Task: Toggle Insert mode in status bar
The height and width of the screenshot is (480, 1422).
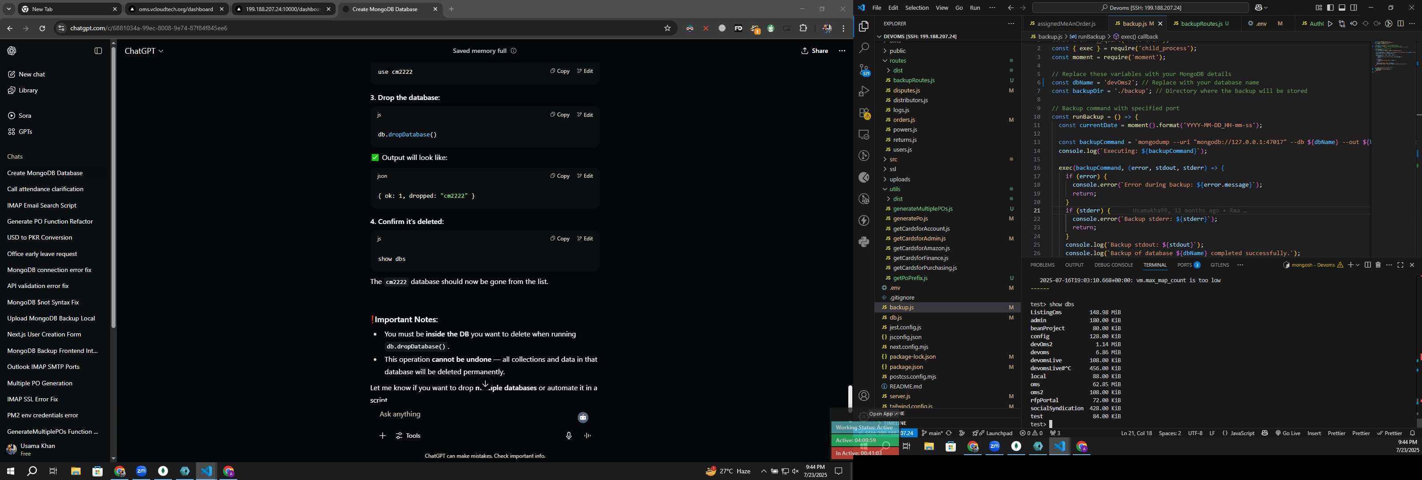Action: tap(1314, 433)
